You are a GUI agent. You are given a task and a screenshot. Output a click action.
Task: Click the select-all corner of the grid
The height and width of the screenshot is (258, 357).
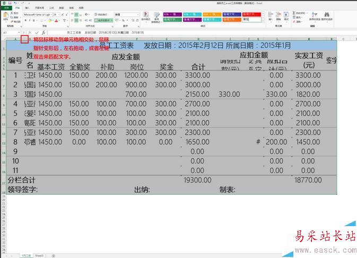3,39
